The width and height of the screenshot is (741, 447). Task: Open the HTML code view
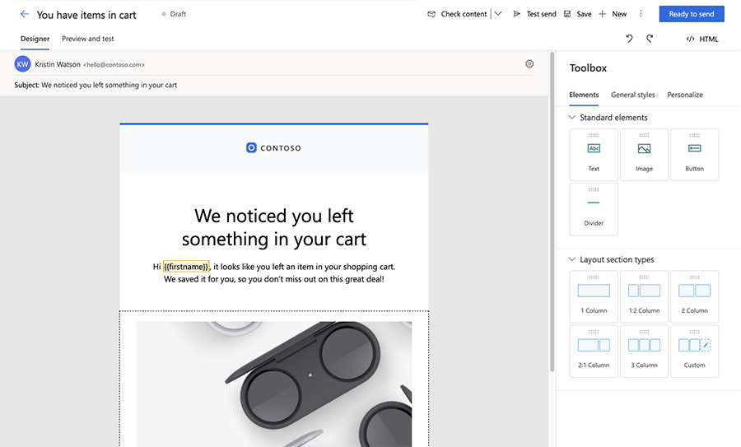[702, 39]
